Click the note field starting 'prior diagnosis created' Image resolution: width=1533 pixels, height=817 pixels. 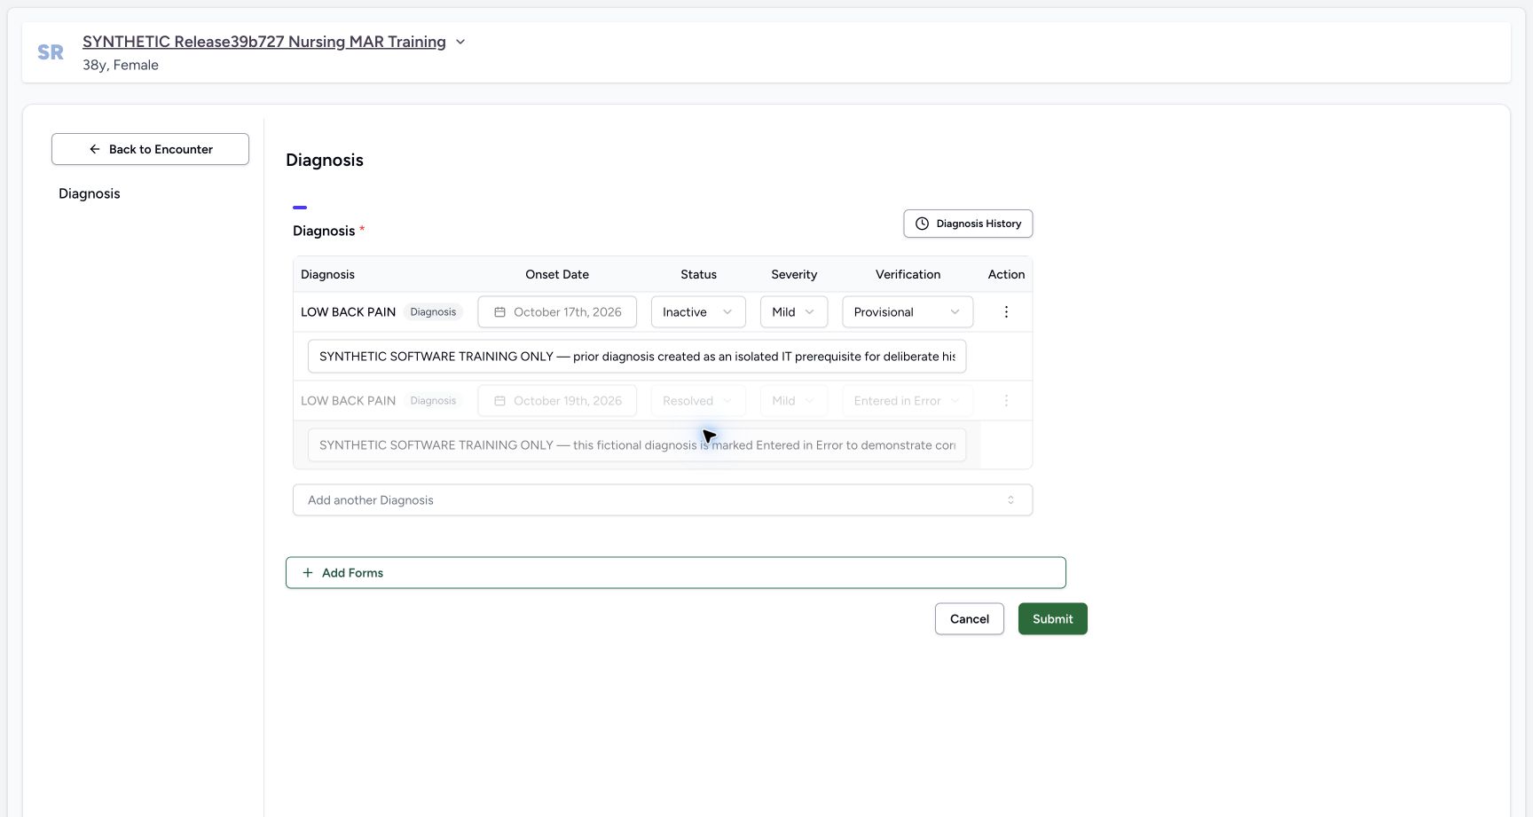coord(637,357)
